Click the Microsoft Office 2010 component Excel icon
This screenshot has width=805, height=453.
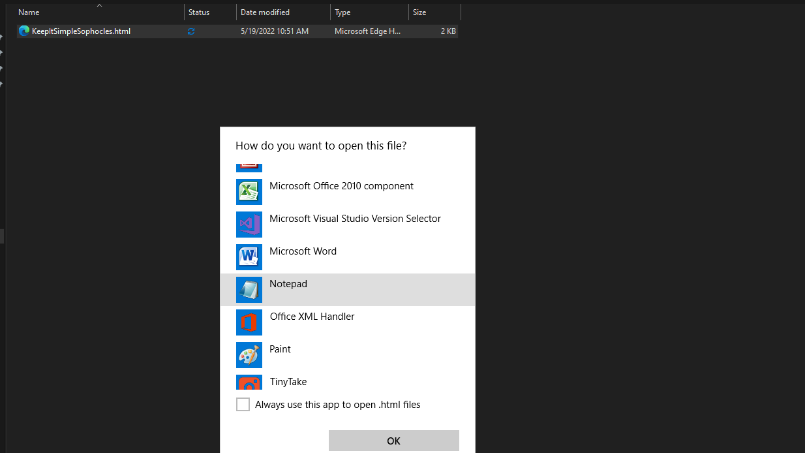249,192
